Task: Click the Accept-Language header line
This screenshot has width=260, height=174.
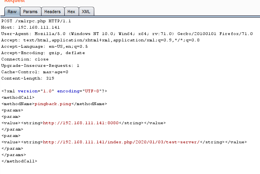Action: [44, 46]
